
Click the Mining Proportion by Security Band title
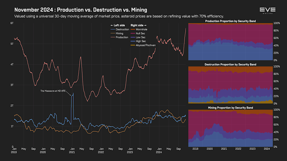point(231,108)
